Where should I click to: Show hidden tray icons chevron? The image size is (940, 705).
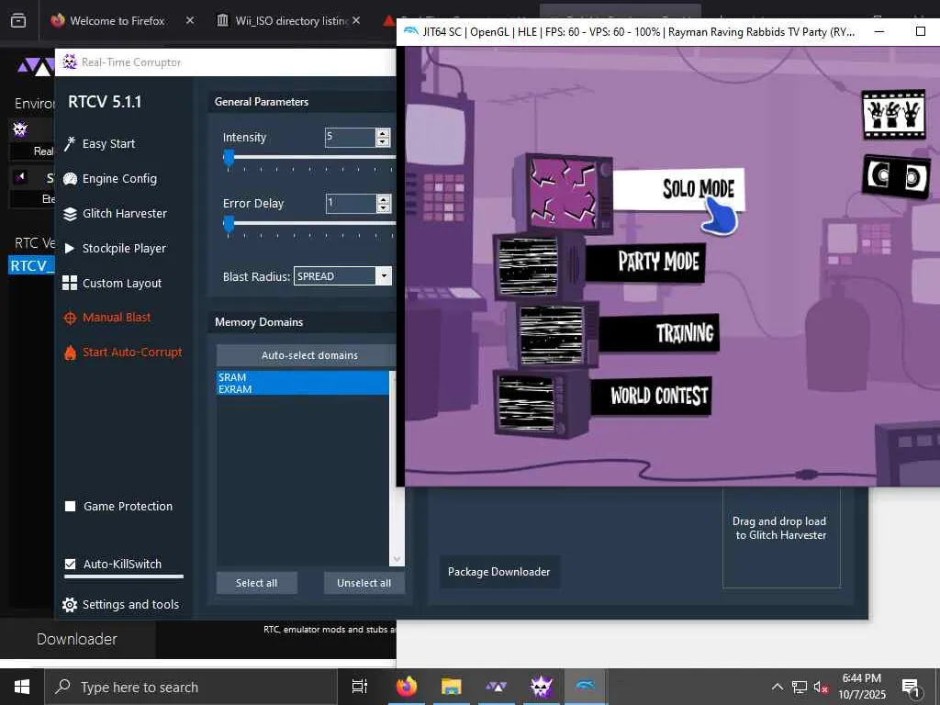coord(777,687)
